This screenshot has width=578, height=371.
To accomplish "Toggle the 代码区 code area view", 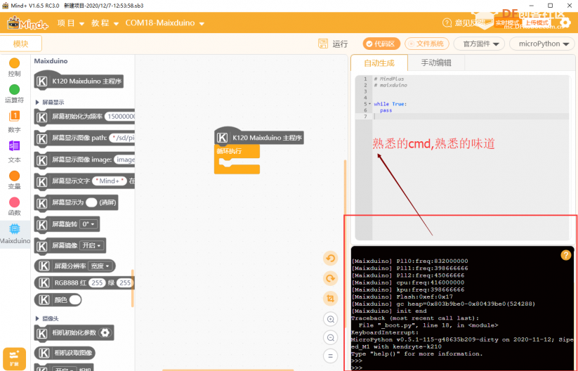I will tap(381, 44).
